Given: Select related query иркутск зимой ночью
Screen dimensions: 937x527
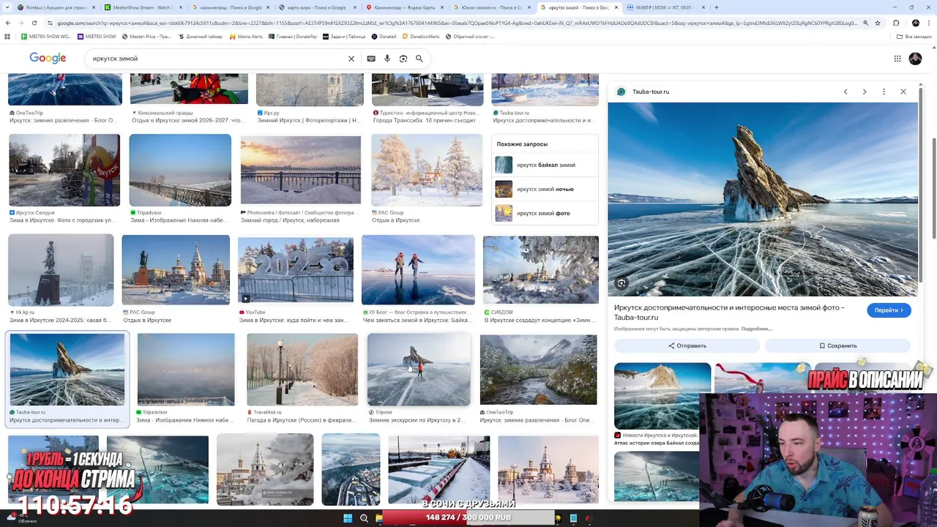Looking at the screenshot, I should pos(545,189).
